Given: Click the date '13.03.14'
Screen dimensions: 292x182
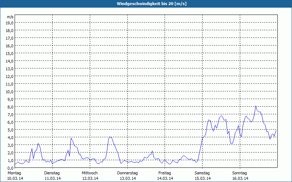Looking at the screenshot, I should click(x=128, y=178).
